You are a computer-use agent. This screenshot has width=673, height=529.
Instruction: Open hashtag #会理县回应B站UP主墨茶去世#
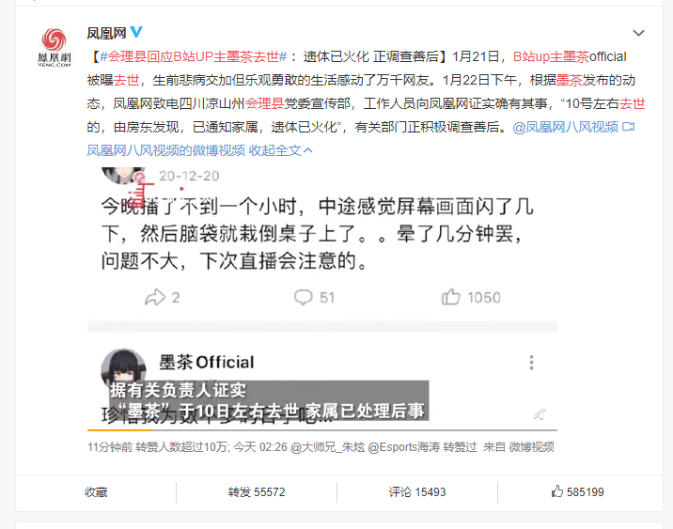click(x=193, y=56)
